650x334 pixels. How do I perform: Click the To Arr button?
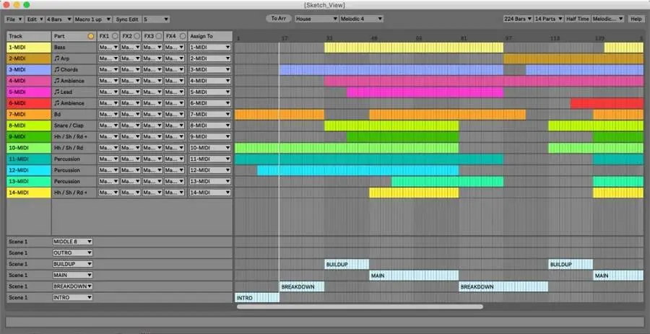pos(278,19)
